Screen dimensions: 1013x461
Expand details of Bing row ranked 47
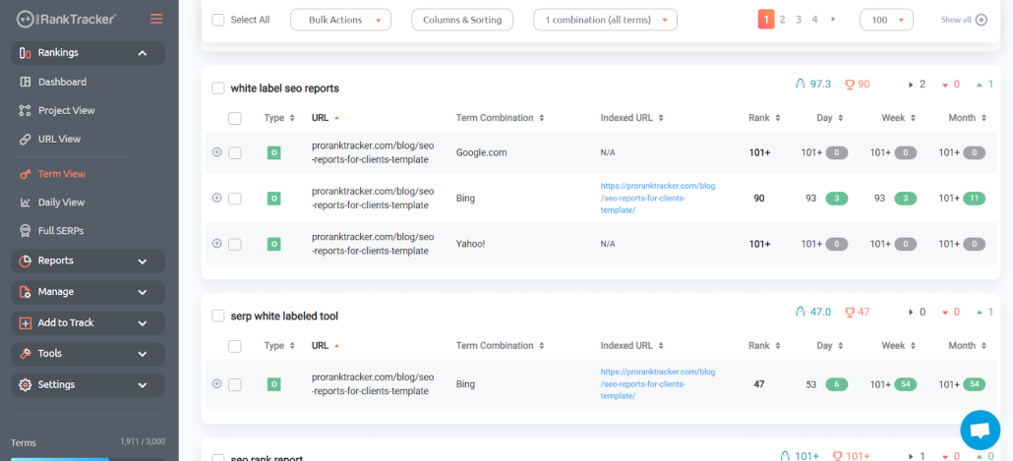tap(217, 383)
